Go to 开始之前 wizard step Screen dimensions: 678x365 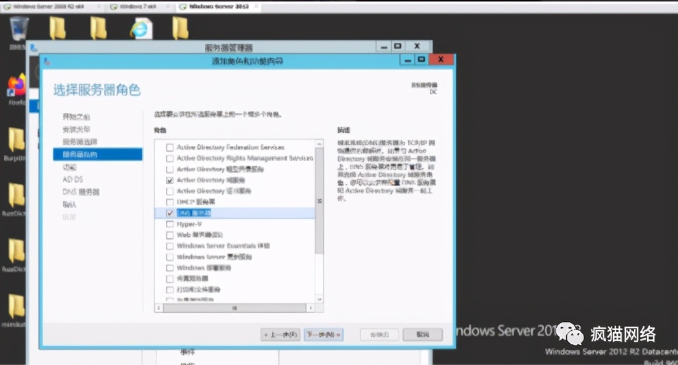76,116
